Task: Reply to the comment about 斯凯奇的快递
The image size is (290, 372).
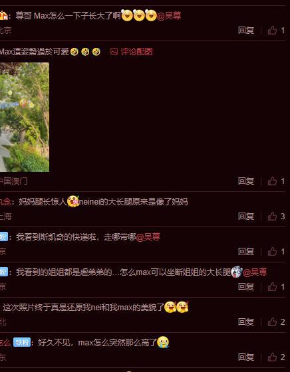Action: pos(246,252)
